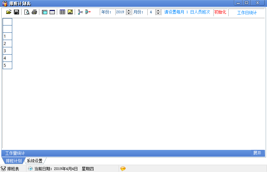Screen dimensions: 267x172
Task: Click the open folder icon
Action: (9, 12)
